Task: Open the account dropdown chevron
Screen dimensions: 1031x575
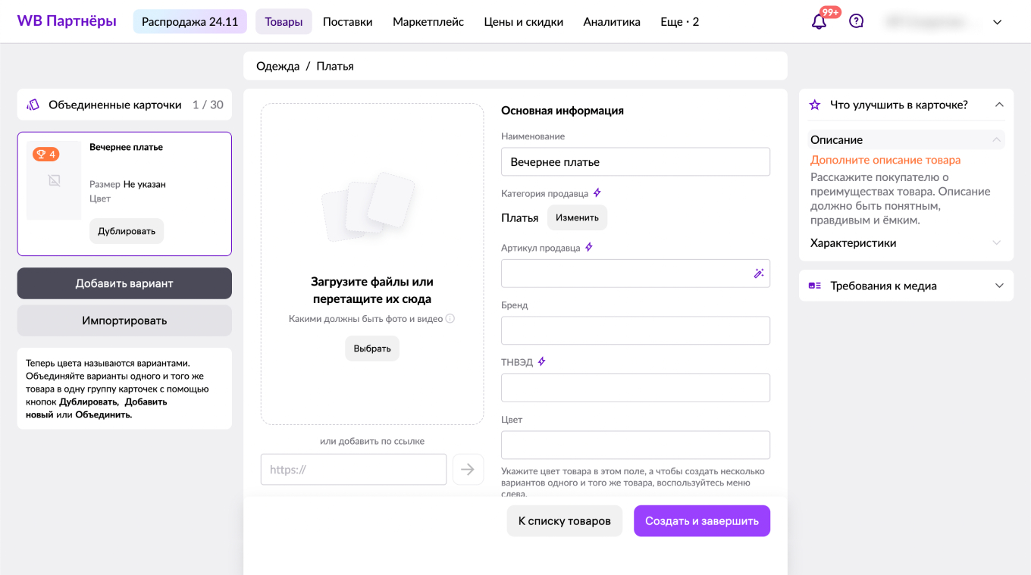Action: pyautogui.click(x=998, y=22)
